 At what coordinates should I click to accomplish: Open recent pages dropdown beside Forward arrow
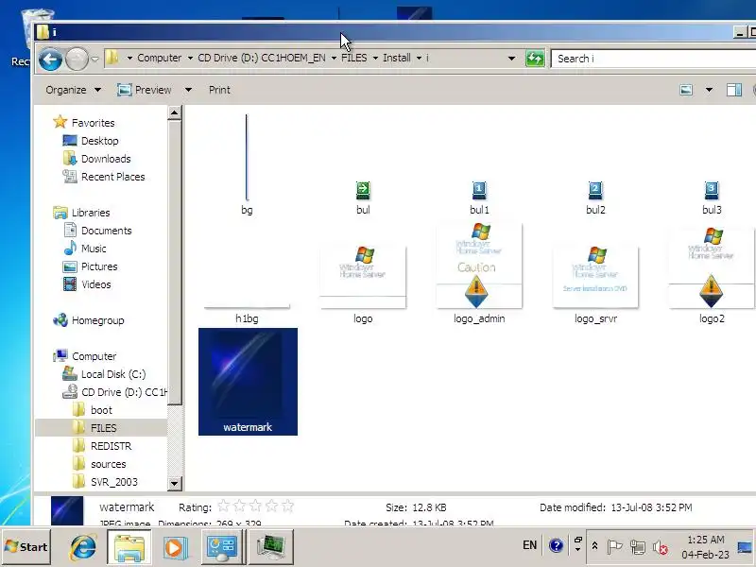point(95,60)
